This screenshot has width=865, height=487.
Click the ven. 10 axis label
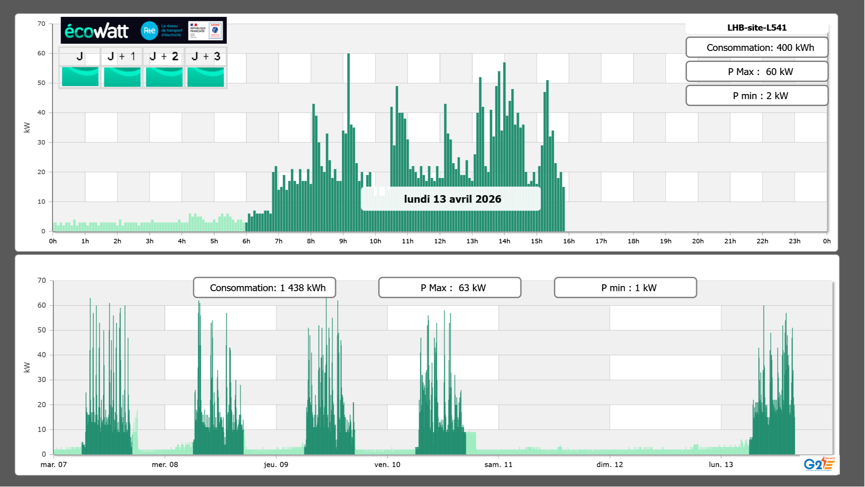pyautogui.click(x=387, y=465)
